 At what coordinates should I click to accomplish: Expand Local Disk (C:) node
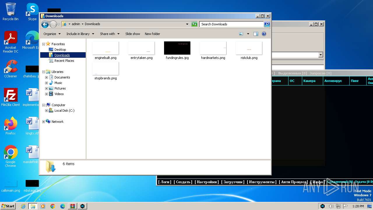(x=46, y=111)
